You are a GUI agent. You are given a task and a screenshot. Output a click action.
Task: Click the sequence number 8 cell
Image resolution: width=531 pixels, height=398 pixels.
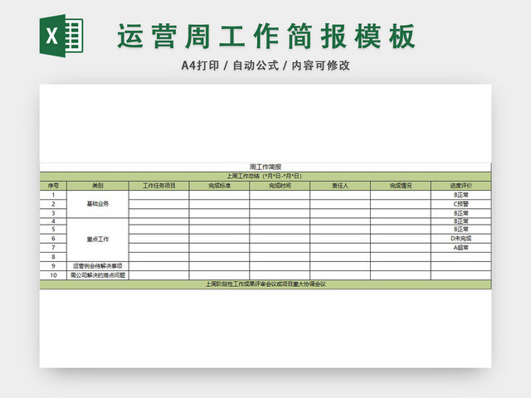[53, 256]
